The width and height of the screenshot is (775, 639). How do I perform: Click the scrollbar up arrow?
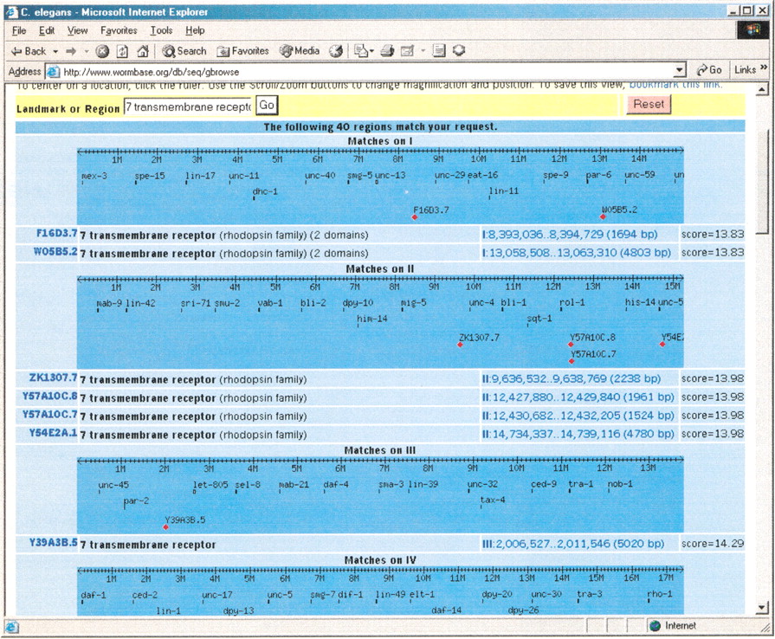point(762,89)
